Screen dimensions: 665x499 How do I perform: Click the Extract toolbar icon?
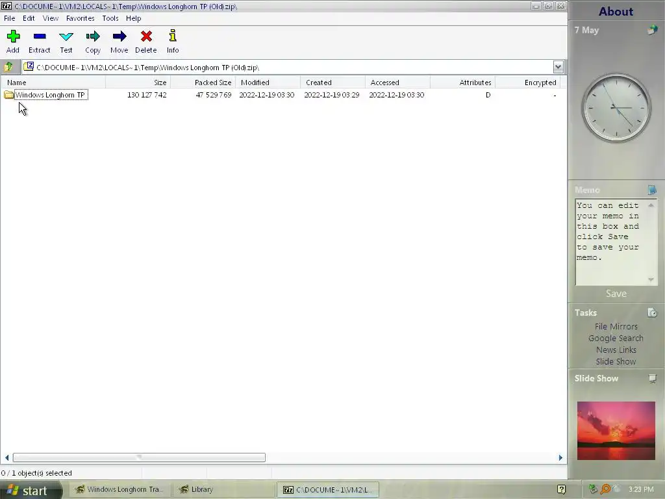pyautogui.click(x=40, y=36)
